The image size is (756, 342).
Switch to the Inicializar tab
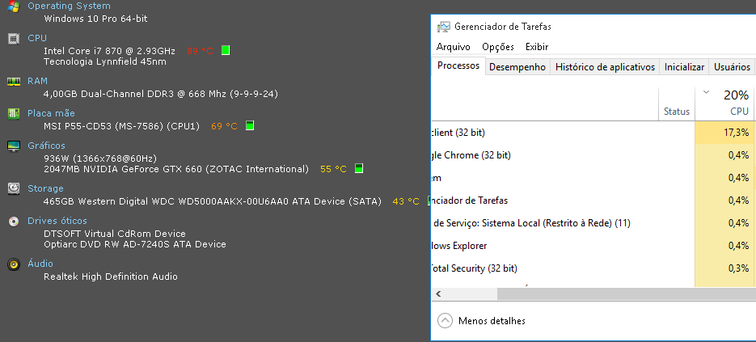[x=684, y=67]
